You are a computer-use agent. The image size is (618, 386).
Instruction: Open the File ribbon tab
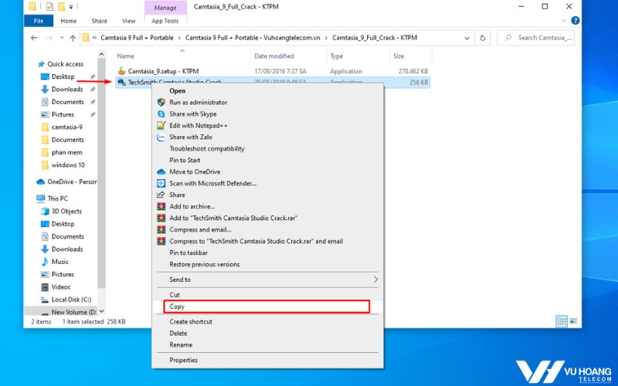point(39,21)
